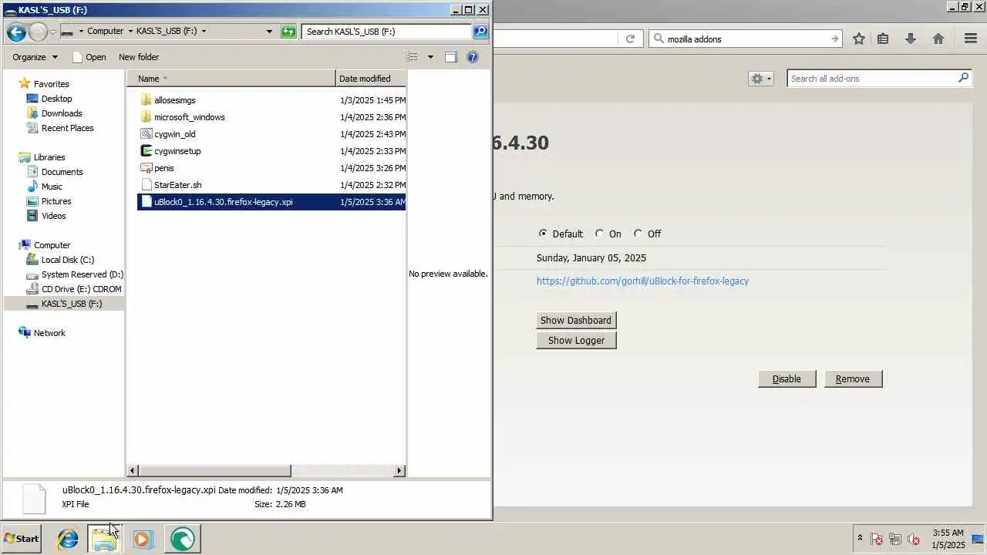Open Local Disk (C:) in navigation pane
The width and height of the screenshot is (987, 555).
67,260
